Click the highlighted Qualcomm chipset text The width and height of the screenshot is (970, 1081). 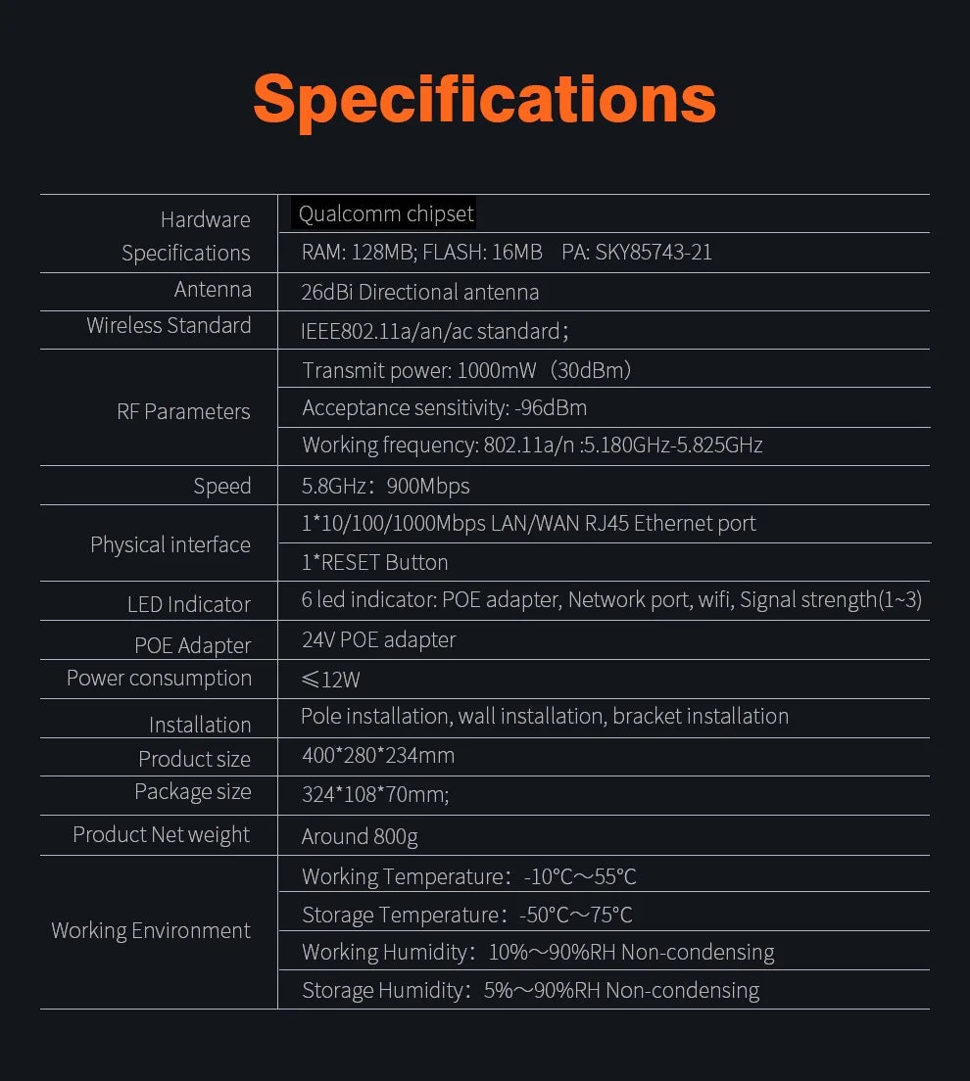pyautogui.click(x=385, y=213)
